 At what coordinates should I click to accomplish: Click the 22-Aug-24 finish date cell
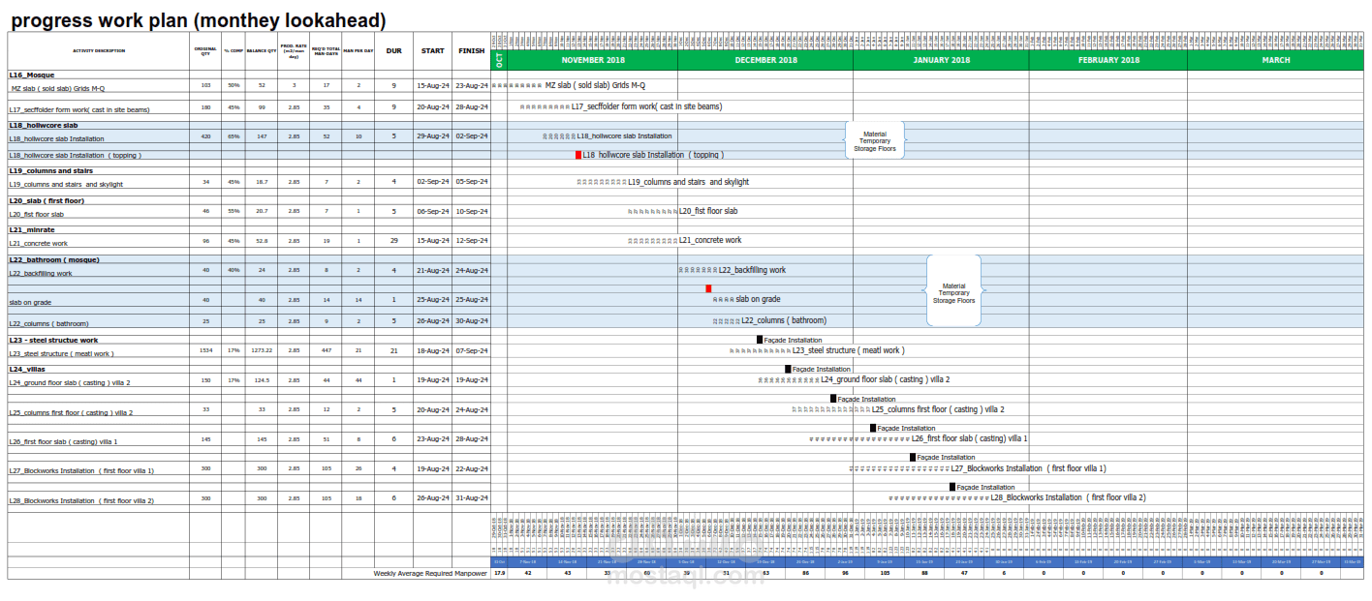(x=472, y=469)
